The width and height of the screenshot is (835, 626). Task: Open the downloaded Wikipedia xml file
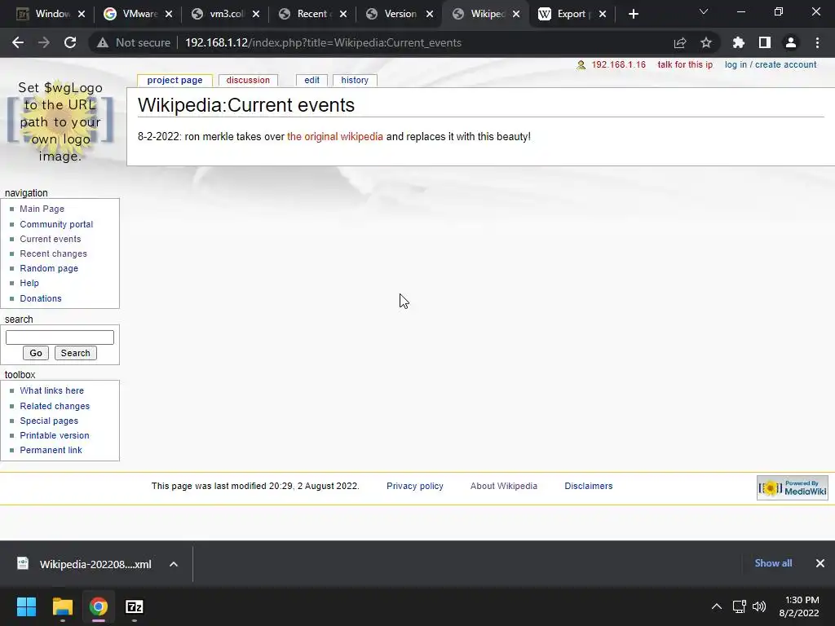coord(84,564)
